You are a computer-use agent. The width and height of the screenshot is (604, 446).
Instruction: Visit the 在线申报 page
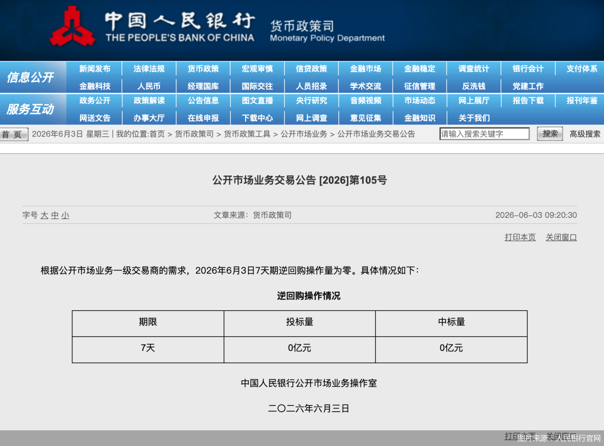coord(203,118)
